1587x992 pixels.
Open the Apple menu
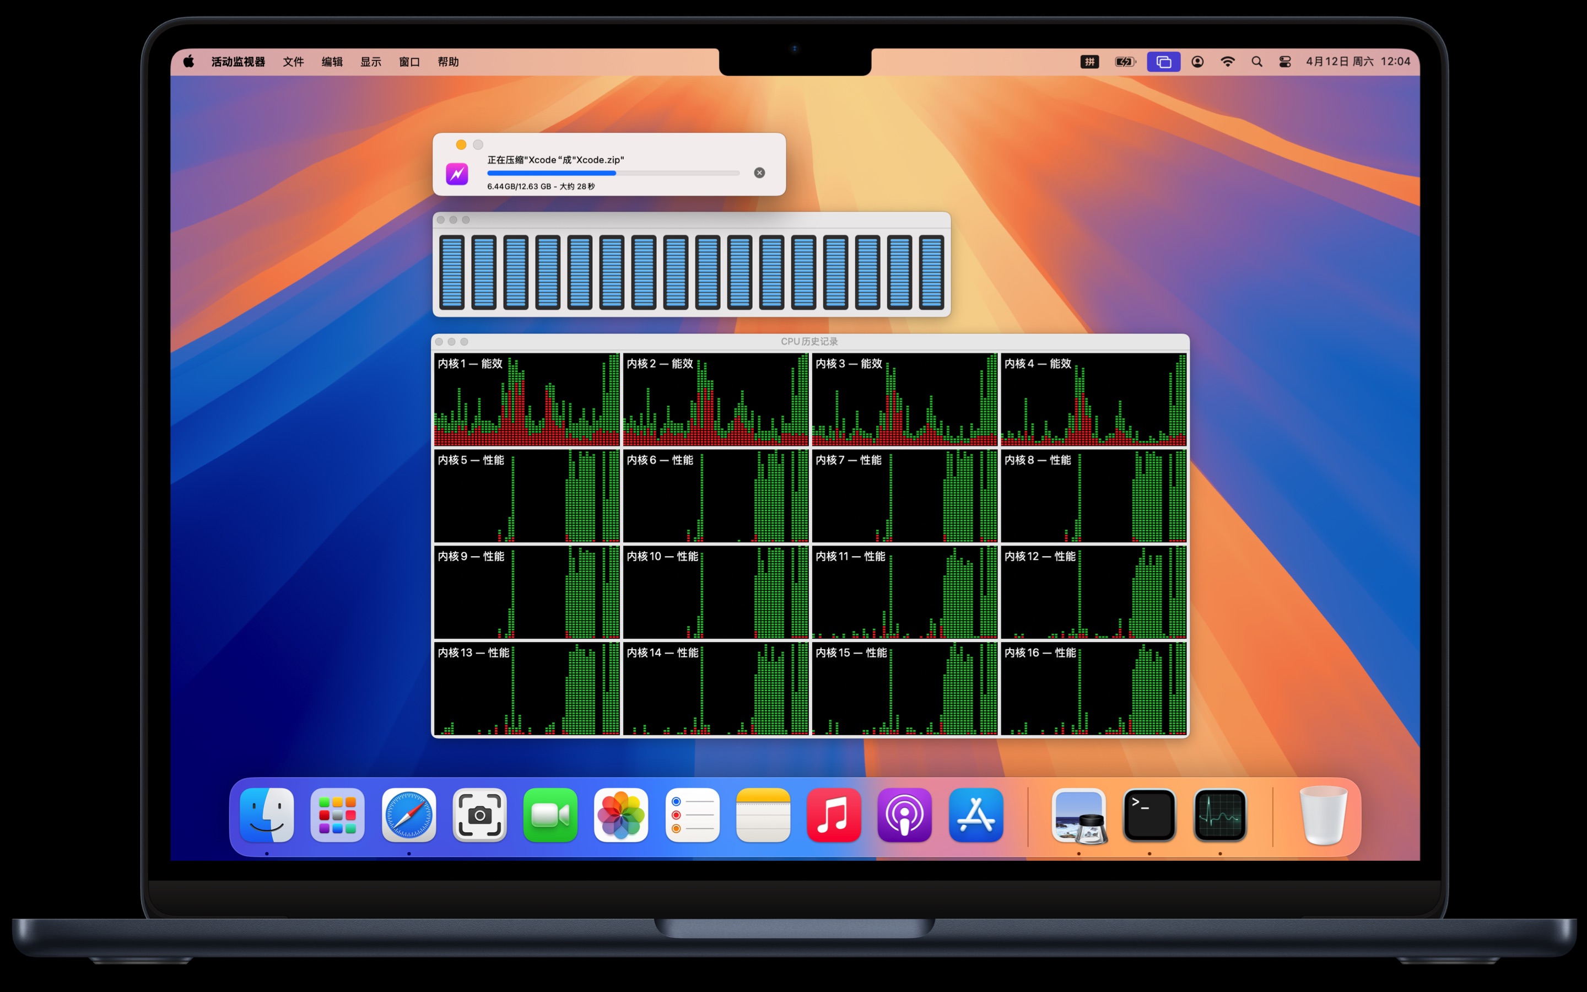pos(189,62)
